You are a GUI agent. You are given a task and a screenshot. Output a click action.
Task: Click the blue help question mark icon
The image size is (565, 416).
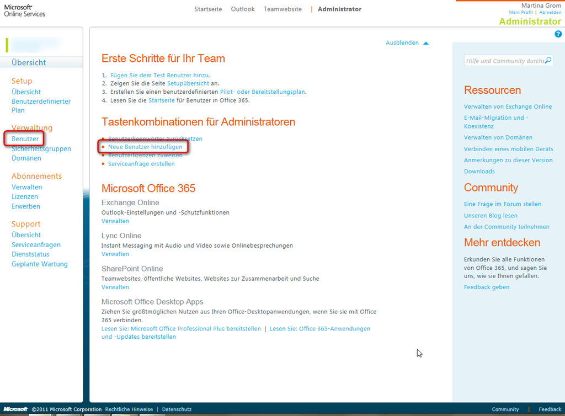pyautogui.click(x=558, y=34)
